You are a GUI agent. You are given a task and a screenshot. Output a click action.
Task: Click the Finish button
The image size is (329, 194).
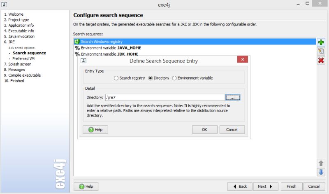292,187
